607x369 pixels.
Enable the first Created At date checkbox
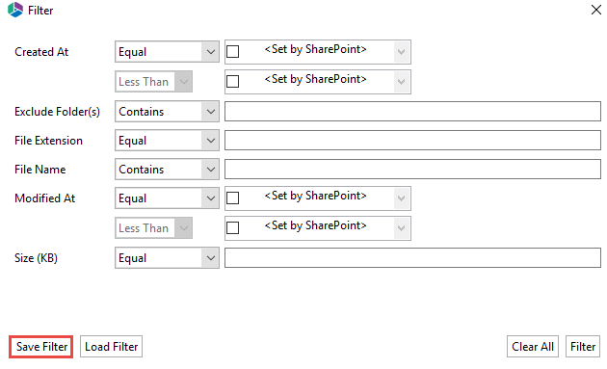[x=232, y=51]
